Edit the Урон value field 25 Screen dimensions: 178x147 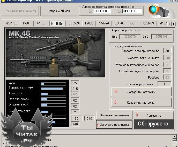[75, 83]
